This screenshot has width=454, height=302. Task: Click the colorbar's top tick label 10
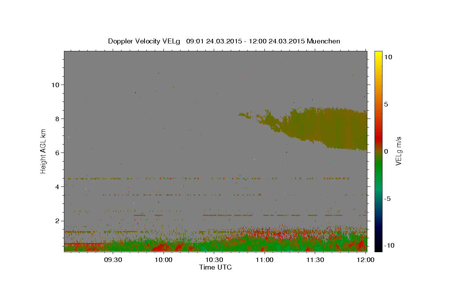click(x=388, y=57)
